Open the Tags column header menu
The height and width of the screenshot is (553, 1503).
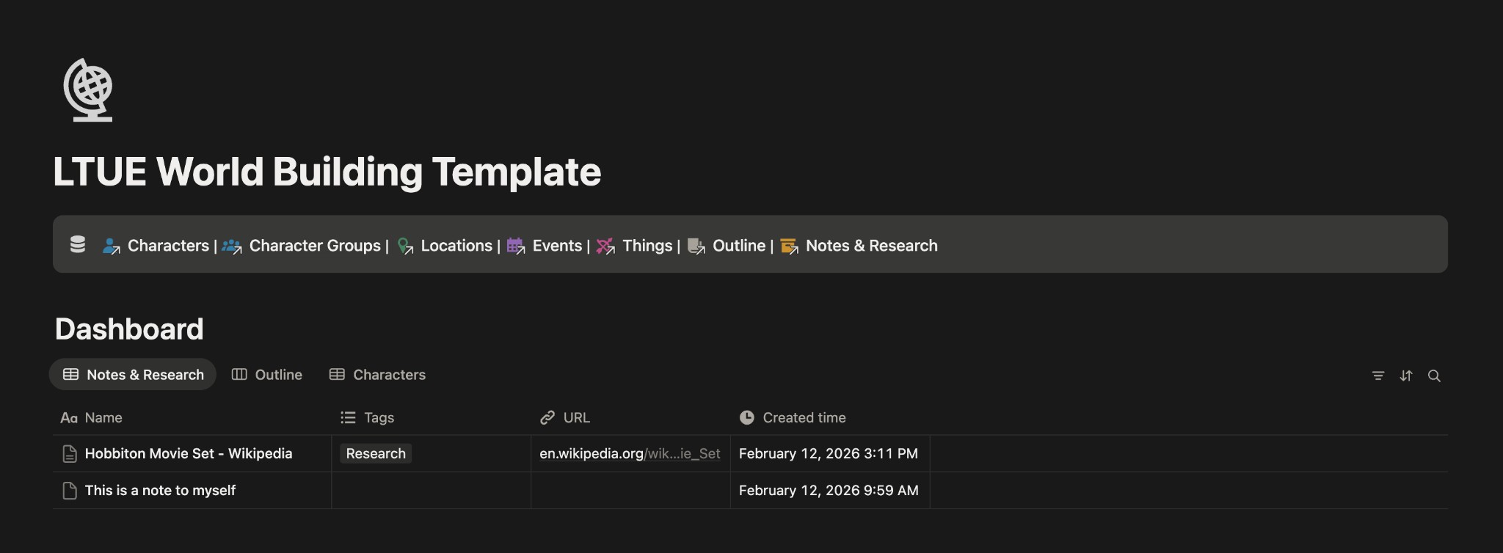click(378, 418)
